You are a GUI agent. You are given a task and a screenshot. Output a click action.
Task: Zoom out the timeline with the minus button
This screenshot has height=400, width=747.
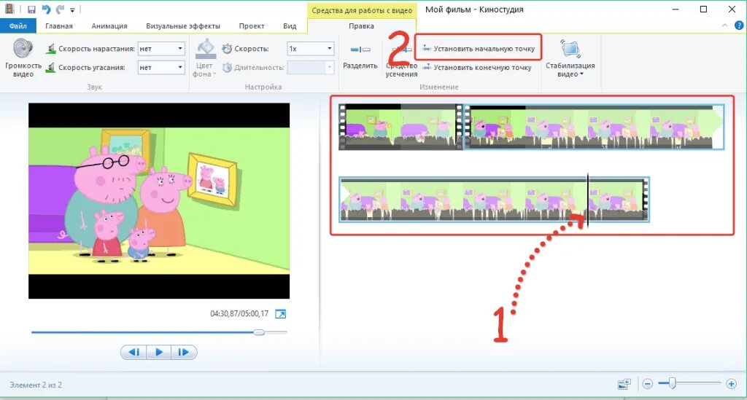click(x=648, y=384)
